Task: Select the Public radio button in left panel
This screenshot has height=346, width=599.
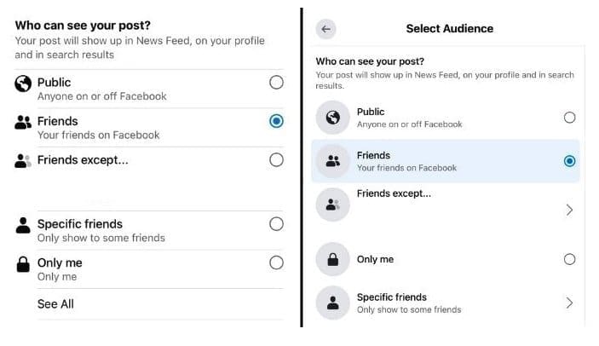Action: [x=276, y=83]
